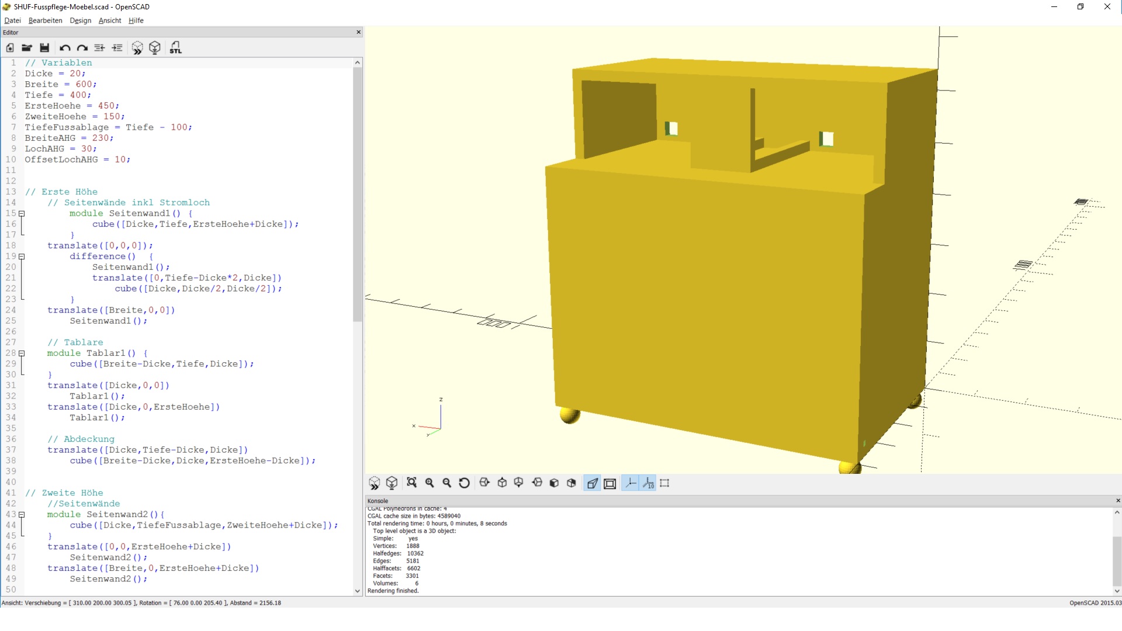Toggle the Show Axes button
The image size is (1122, 631).
(x=631, y=483)
